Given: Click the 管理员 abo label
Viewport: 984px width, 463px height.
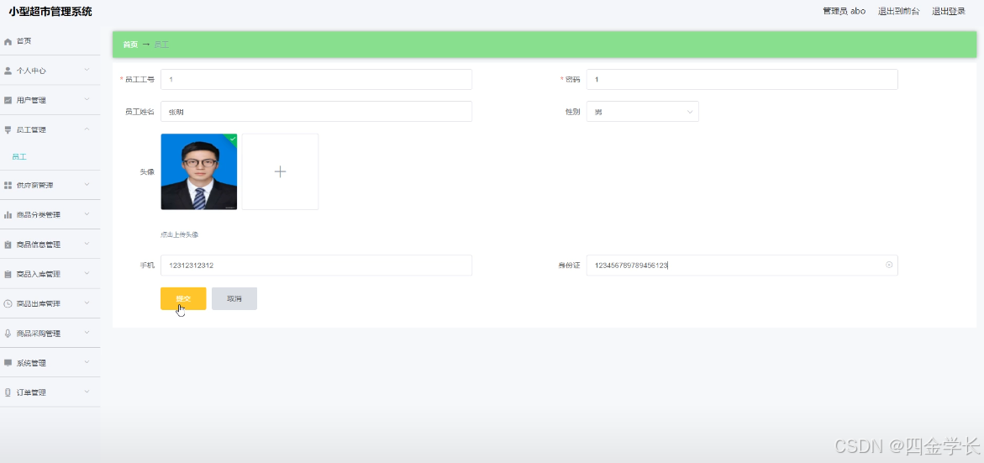Looking at the screenshot, I should coord(844,11).
